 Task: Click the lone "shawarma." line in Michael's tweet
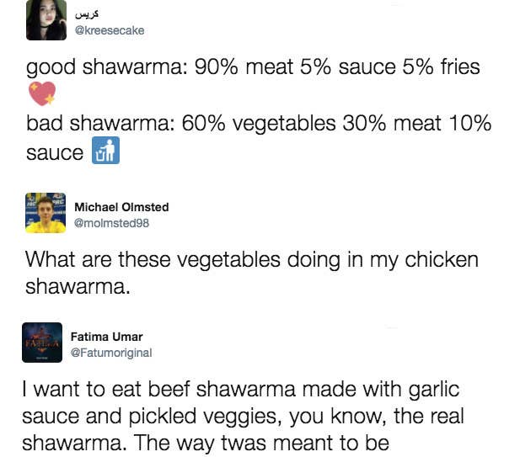tap(78, 286)
